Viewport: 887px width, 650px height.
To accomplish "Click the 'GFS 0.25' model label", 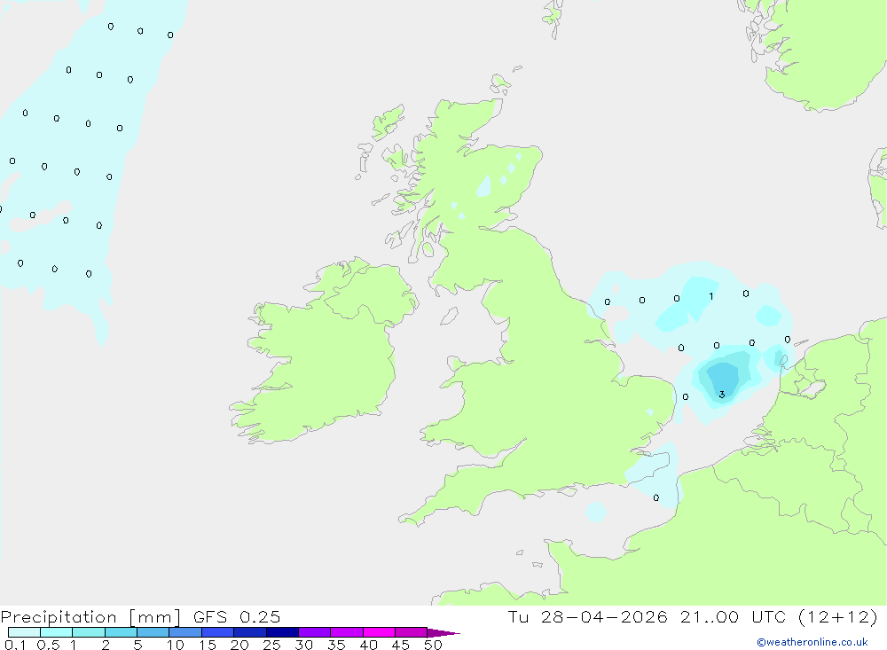I will pos(237,617).
